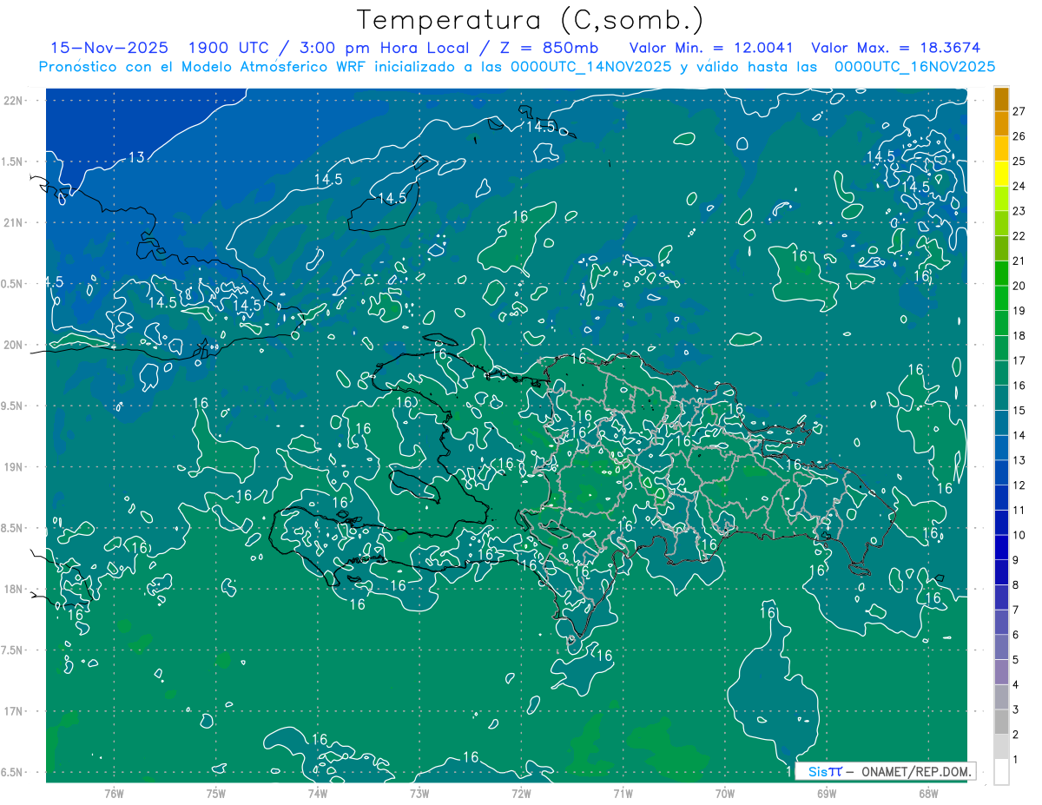Click the '74W' longitude label
The image size is (1042, 805).
click(318, 794)
